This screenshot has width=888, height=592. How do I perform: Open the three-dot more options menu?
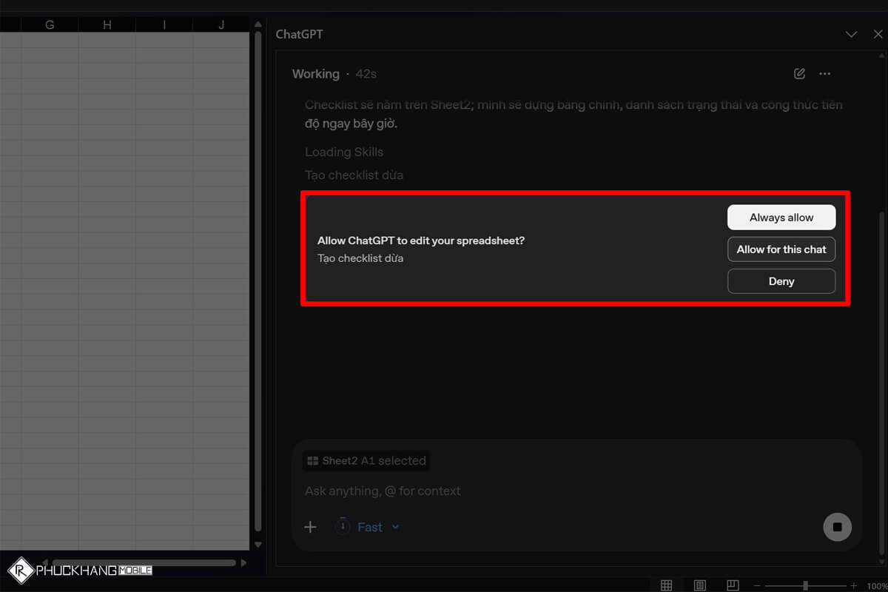click(x=825, y=74)
